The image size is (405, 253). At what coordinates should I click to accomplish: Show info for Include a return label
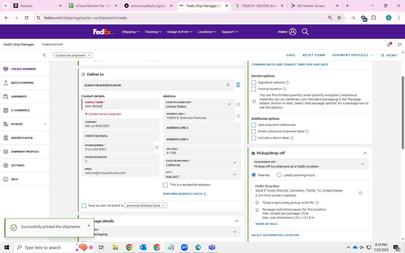point(292,138)
